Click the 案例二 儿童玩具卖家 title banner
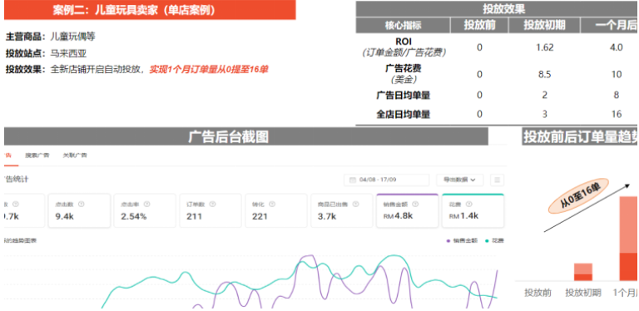The height and width of the screenshot is (311, 639). coord(150,10)
